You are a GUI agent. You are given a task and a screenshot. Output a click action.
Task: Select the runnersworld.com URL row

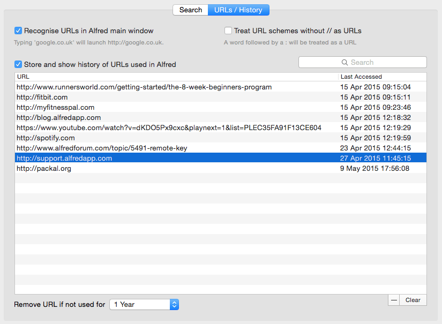pyautogui.click(x=144, y=87)
